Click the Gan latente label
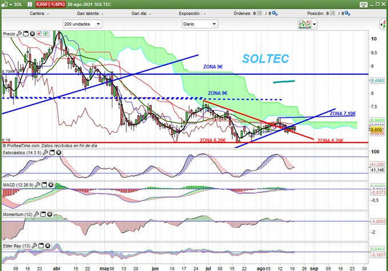Screen dimensions: 388x271 coord(88,13)
